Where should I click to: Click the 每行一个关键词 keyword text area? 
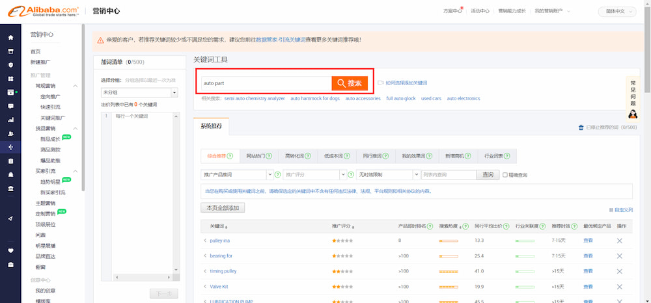tap(142, 192)
